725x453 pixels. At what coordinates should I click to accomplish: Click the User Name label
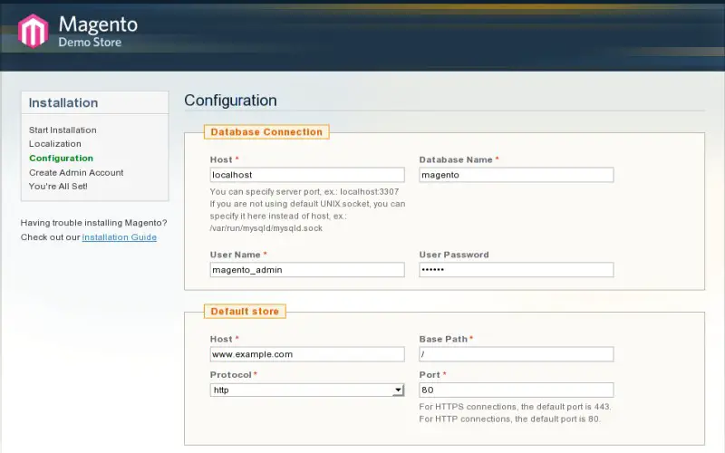(236, 255)
